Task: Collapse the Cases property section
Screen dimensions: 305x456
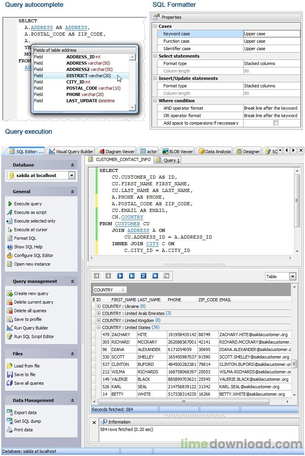Action: point(155,26)
